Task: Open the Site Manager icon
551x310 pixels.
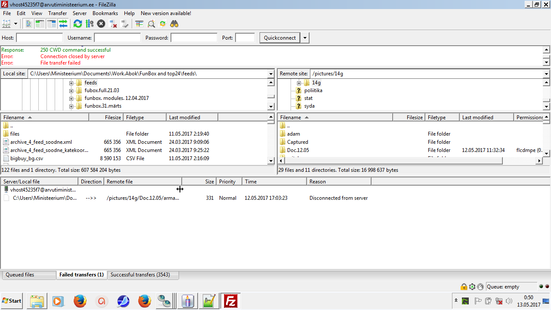Action: [x=6, y=24]
